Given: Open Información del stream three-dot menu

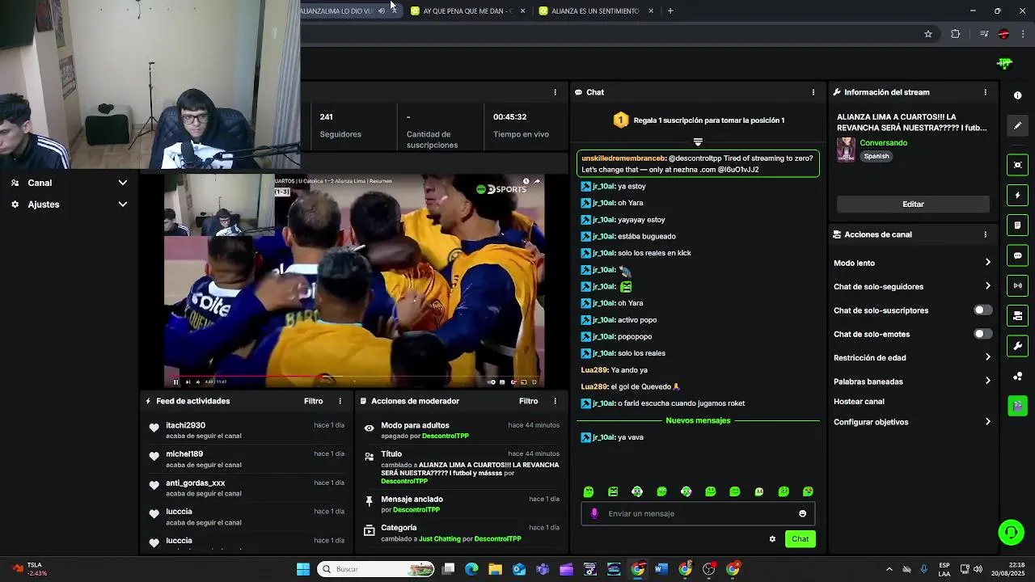Looking at the screenshot, I should click(985, 92).
